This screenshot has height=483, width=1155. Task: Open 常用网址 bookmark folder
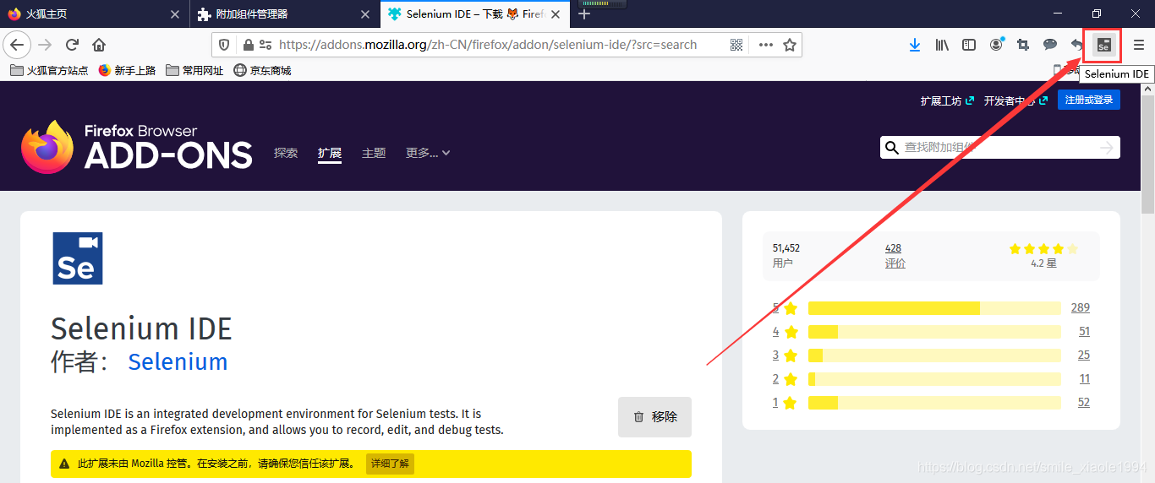(195, 71)
